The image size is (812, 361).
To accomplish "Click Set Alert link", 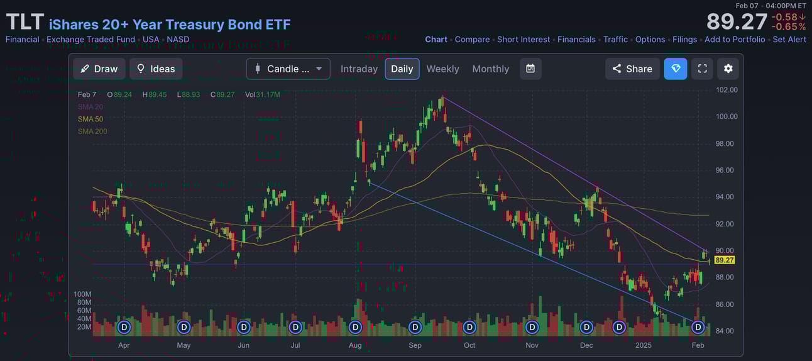I will pyautogui.click(x=789, y=39).
